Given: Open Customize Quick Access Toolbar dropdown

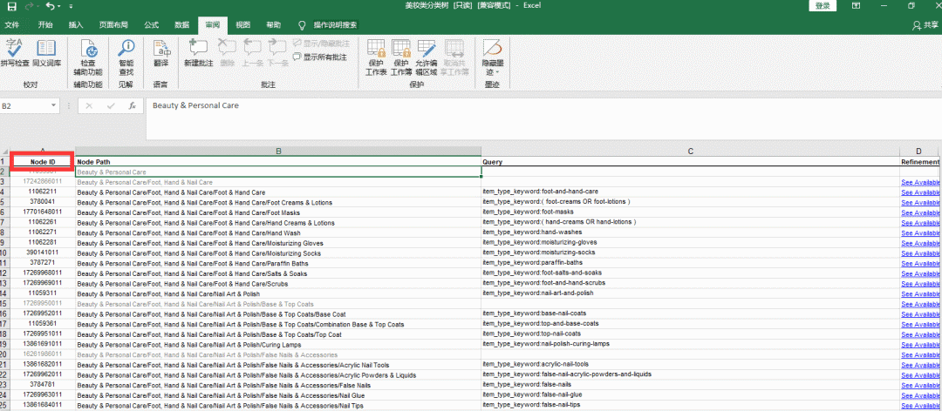Looking at the screenshot, I should tap(72, 6).
